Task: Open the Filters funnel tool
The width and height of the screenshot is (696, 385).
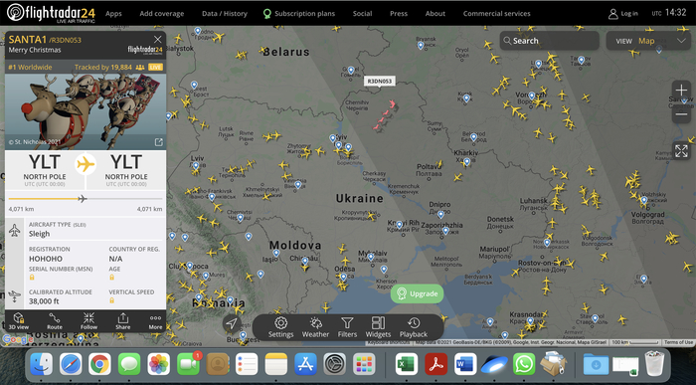Action: pos(347,327)
